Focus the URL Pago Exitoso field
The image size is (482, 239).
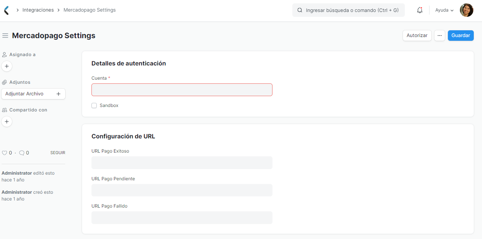(x=182, y=163)
